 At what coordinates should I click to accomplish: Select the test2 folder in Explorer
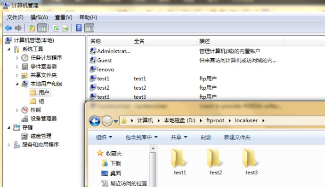pos(216,162)
